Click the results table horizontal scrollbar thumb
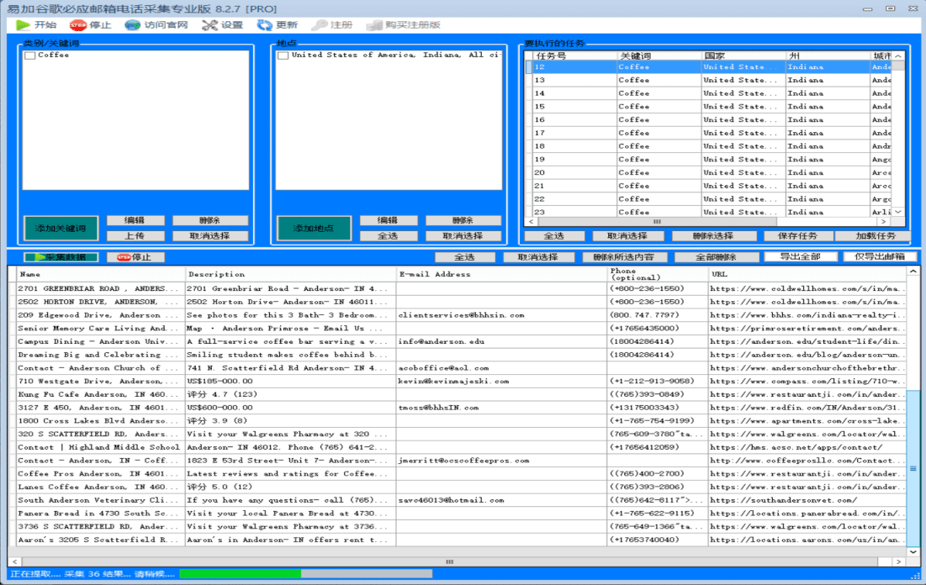The width and height of the screenshot is (926, 585). tap(449, 562)
